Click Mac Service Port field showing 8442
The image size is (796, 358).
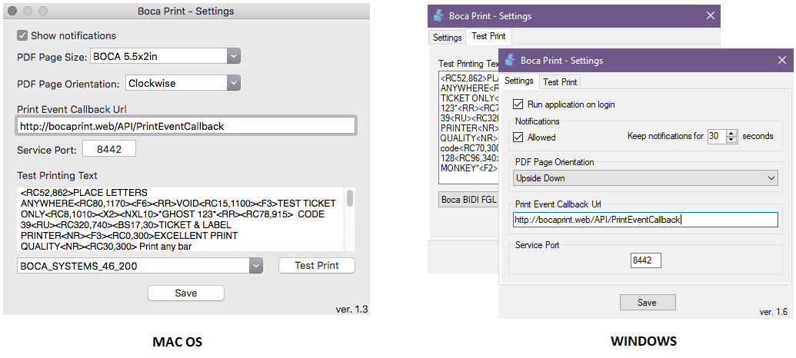(110, 150)
